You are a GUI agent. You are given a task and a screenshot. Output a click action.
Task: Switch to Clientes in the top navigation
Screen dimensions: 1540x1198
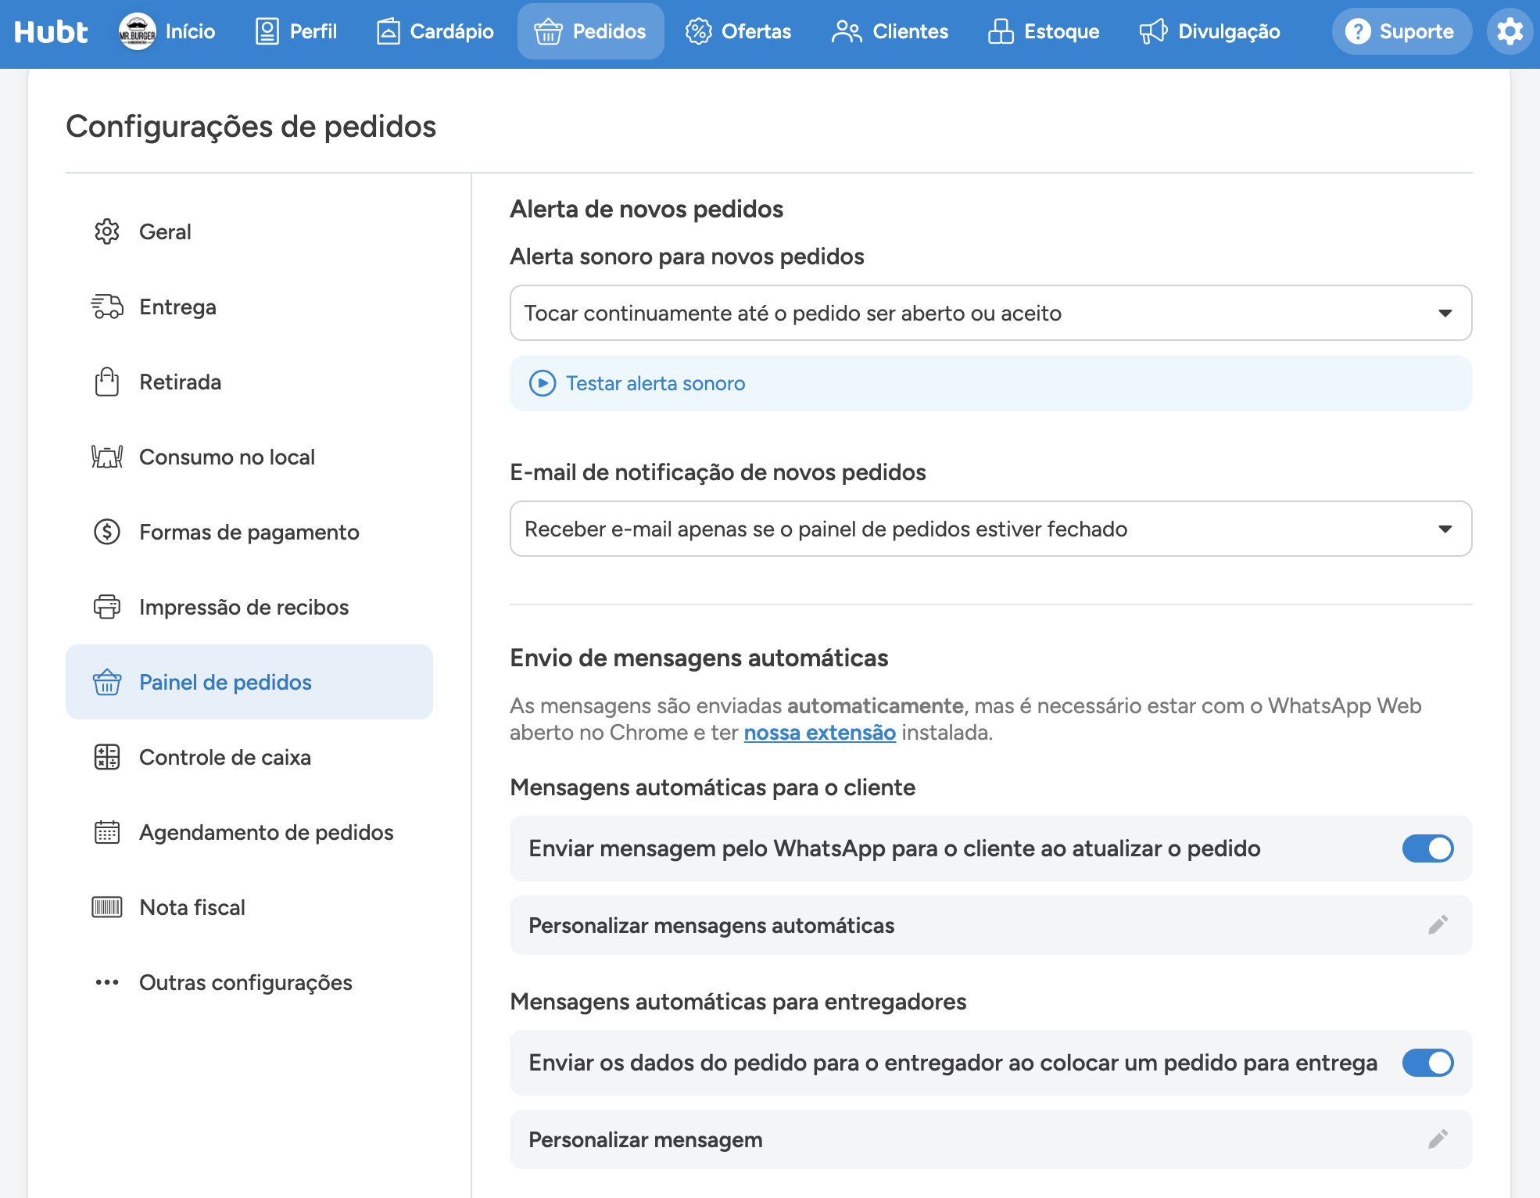coord(890,31)
